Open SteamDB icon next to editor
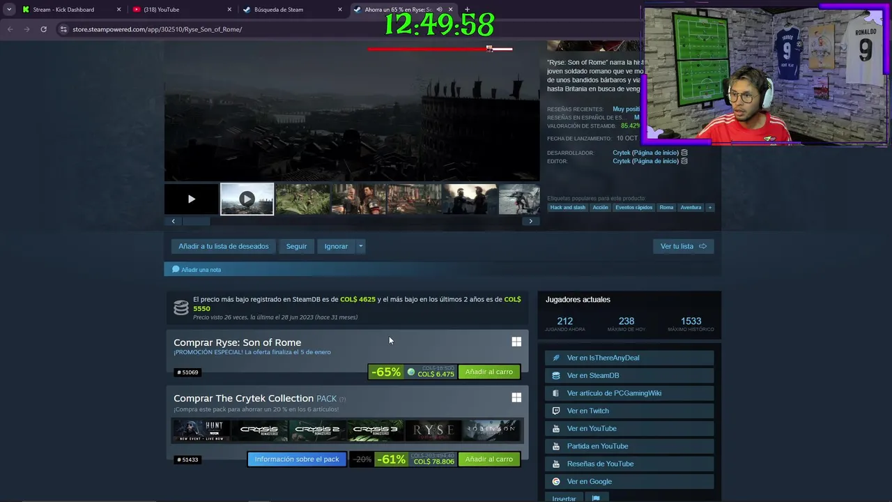 tap(684, 161)
